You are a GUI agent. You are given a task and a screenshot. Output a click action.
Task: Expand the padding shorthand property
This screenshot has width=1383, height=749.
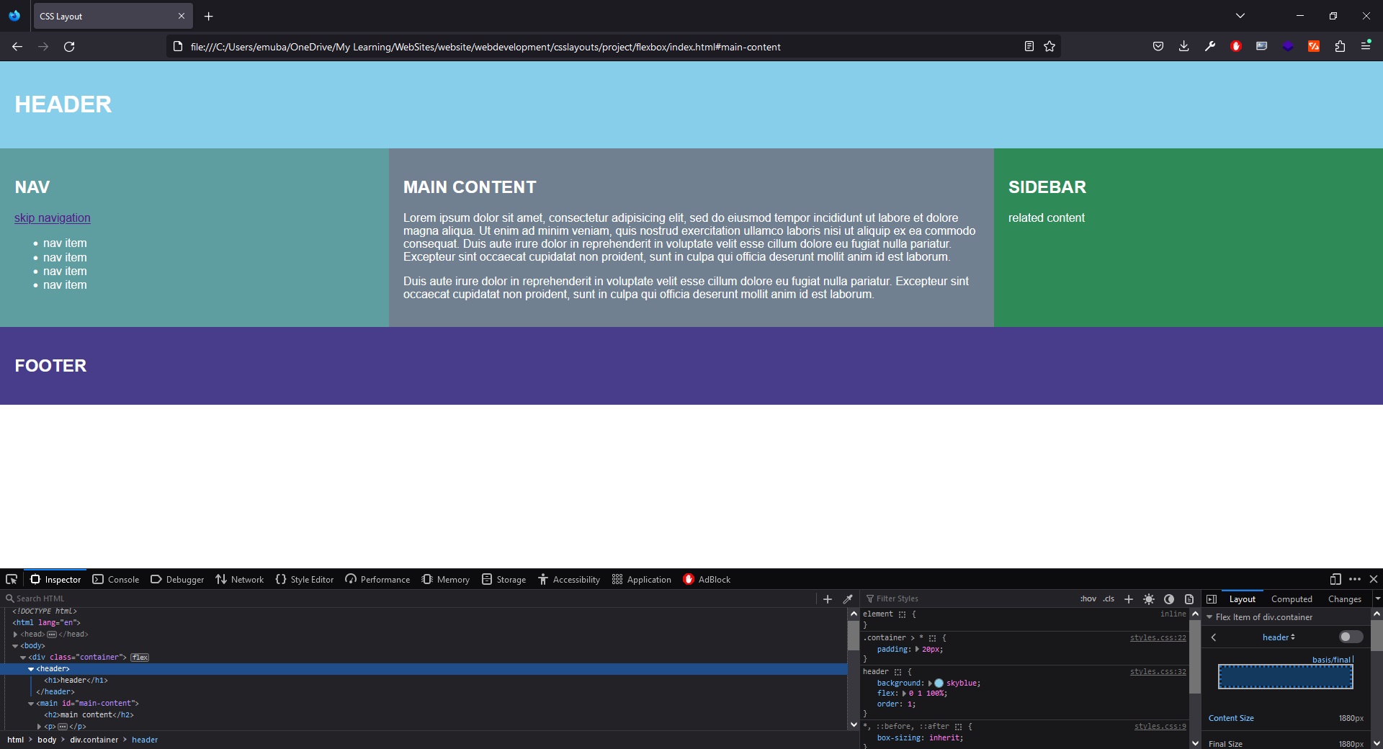click(x=917, y=650)
